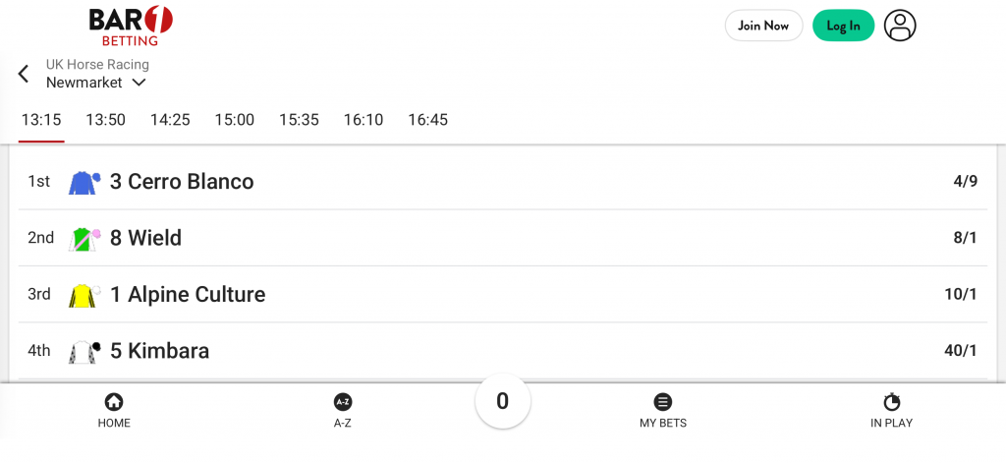Select the 15:00 race tab
Screen dimensions: 1006x463
tap(234, 120)
